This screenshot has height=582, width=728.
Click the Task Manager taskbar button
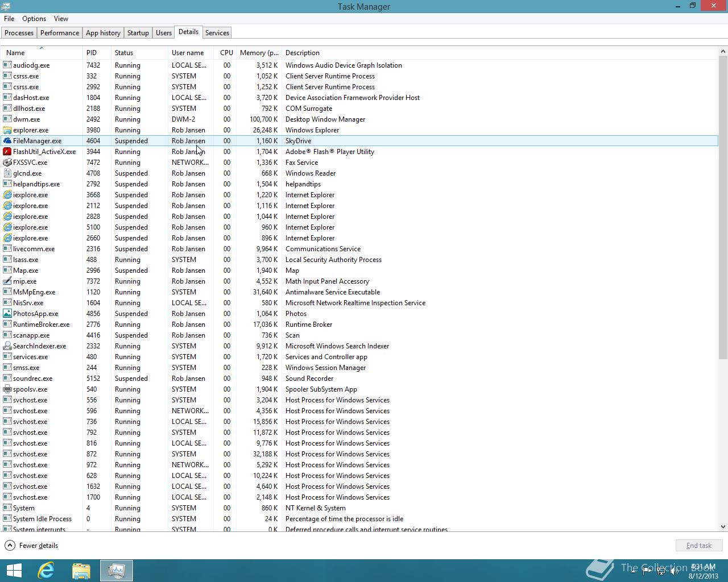click(117, 571)
